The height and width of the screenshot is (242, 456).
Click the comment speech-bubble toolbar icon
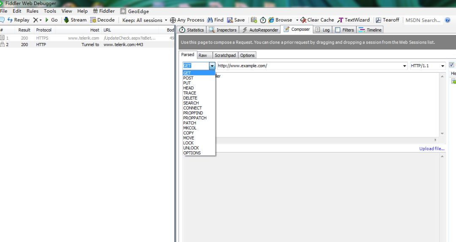[x=2, y=20]
